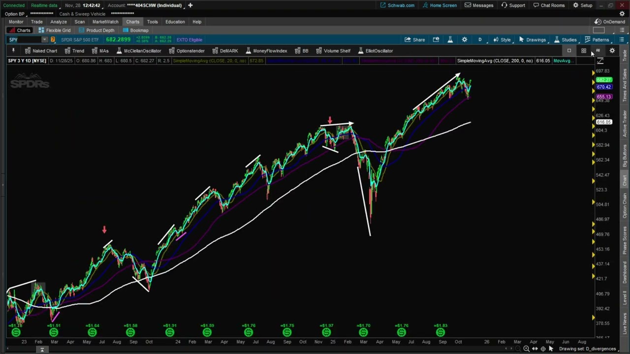Switch to the Analyze tab
The width and height of the screenshot is (630, 354).
tap(58, 22)
